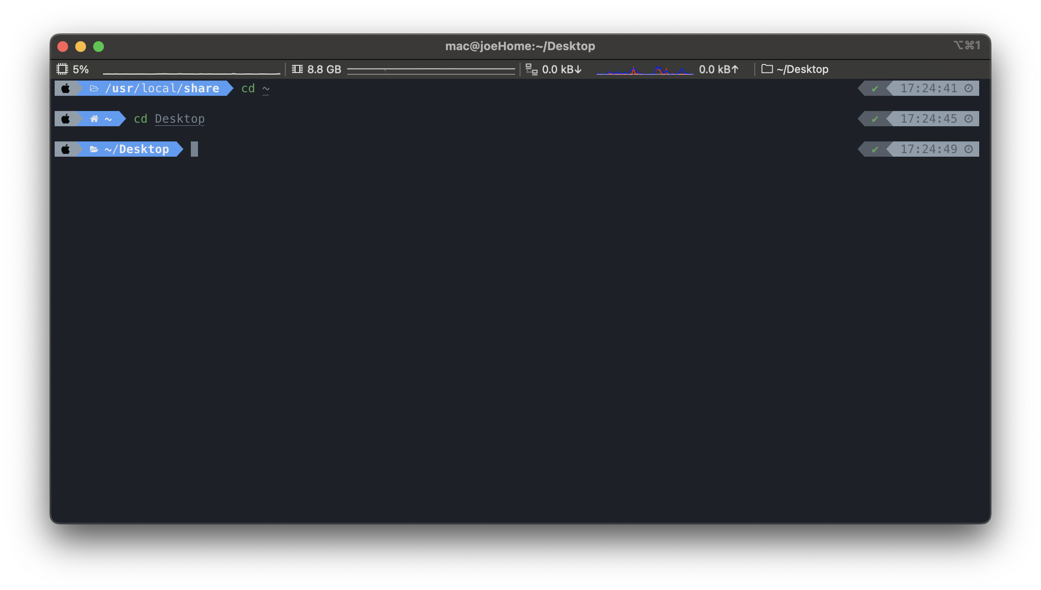The width and height of the screenshot is (1041, 590).
Task: Click the terminal cursor block at the current prompt
Action: pos(194,149)
